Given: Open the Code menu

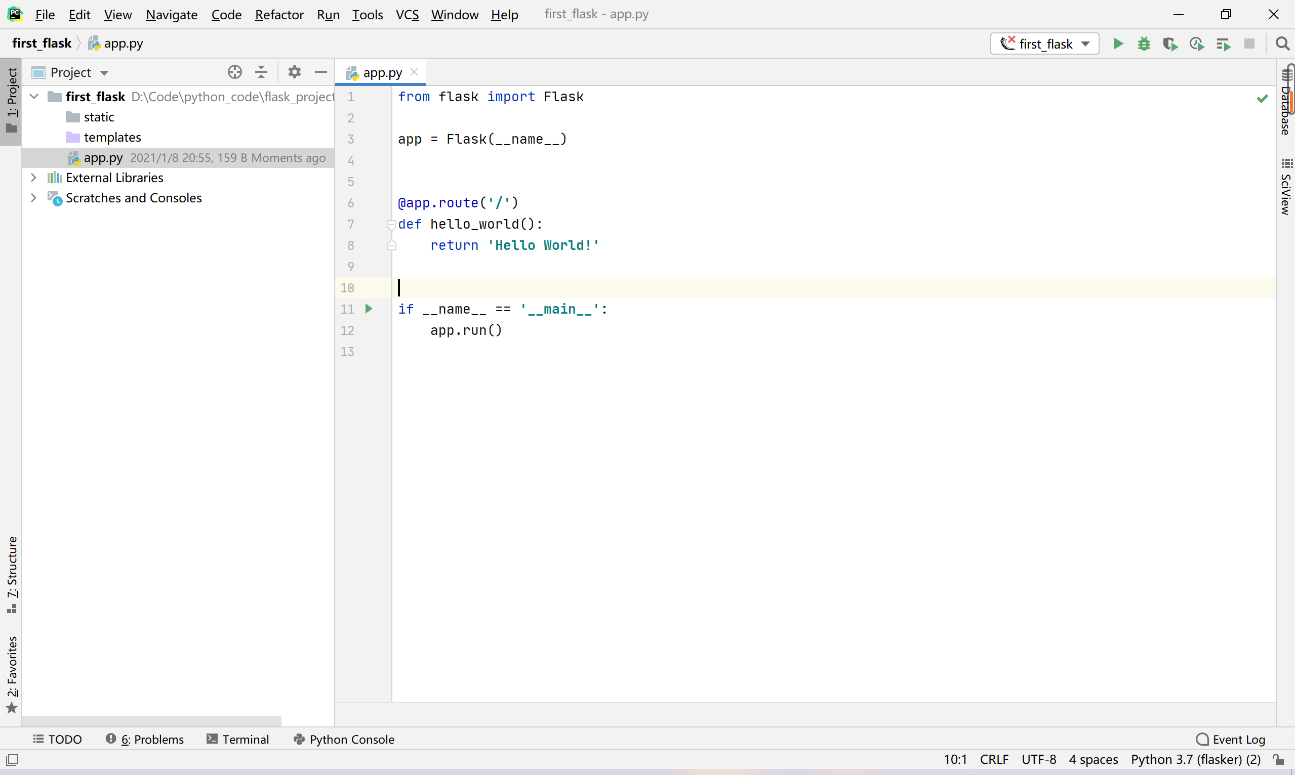Looking at the screenshot, I should [x=226, y=15].
